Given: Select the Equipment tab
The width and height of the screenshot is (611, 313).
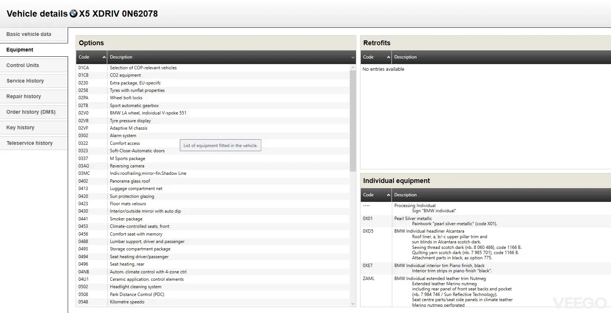Looking at the screenshot, I should (34, 50).
